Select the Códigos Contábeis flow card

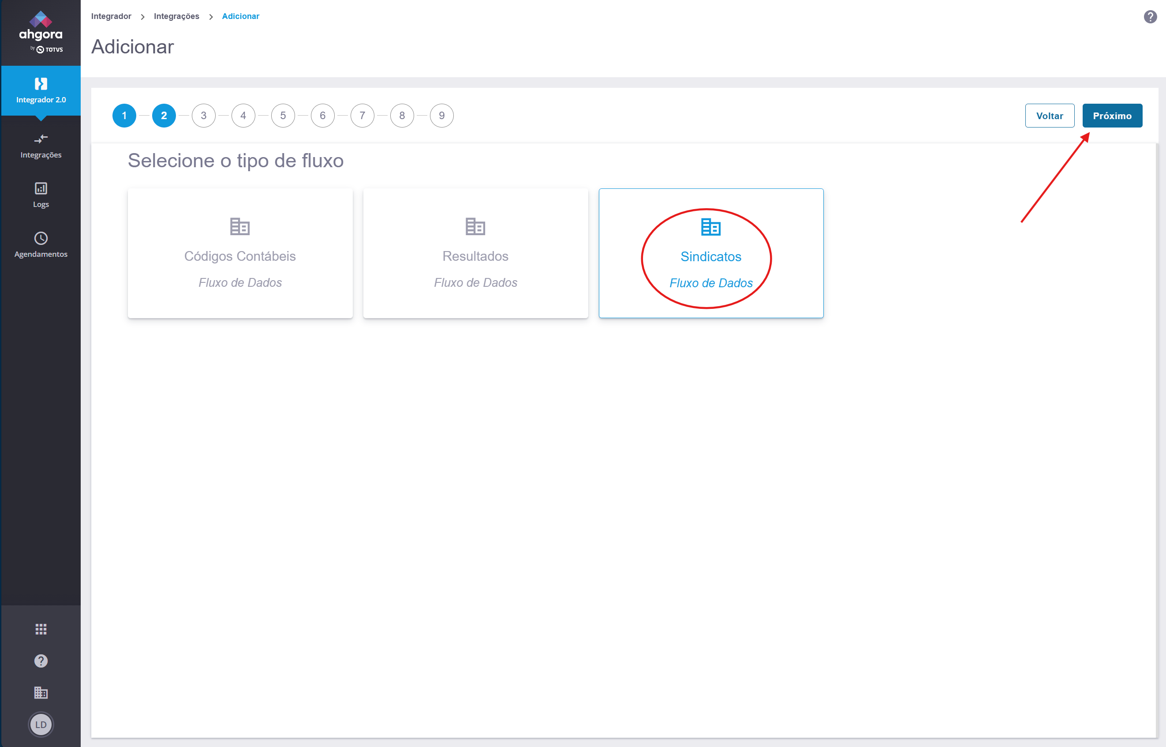240,253
